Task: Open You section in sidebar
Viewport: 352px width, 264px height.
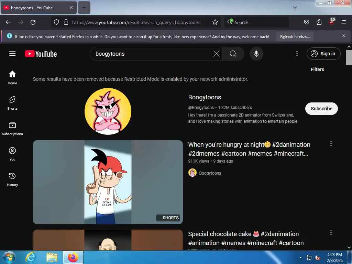Action: pos(12,154)
